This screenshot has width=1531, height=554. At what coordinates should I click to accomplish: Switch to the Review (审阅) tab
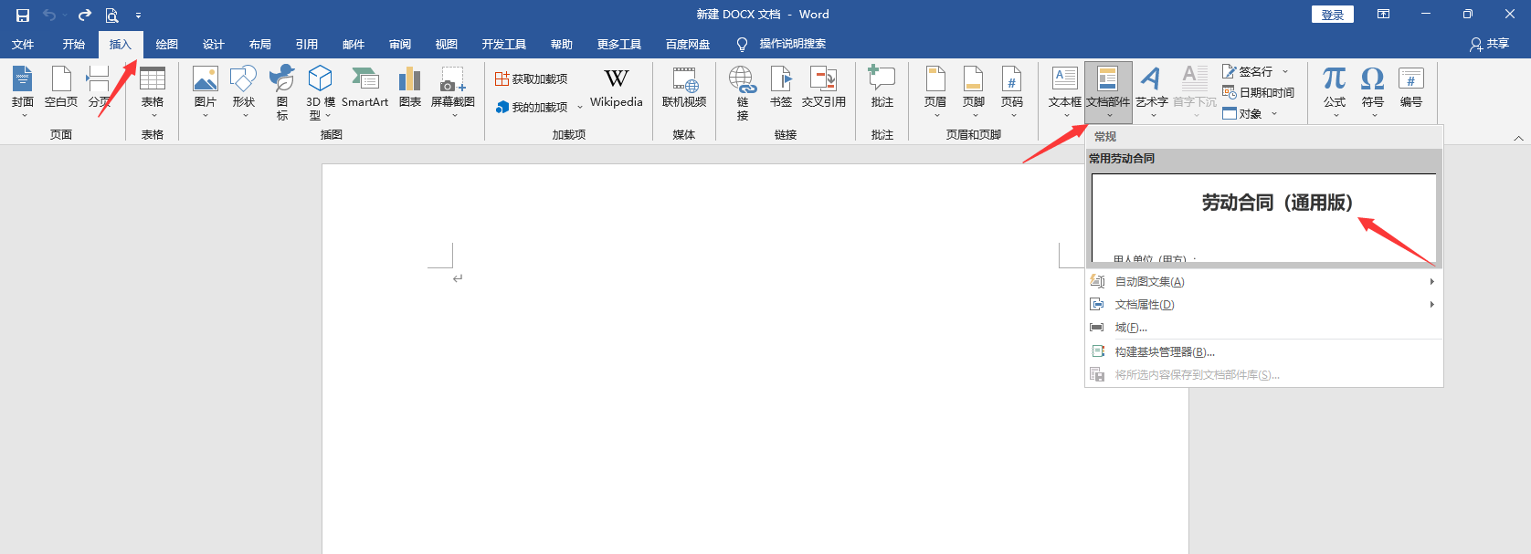click(400, 44)
